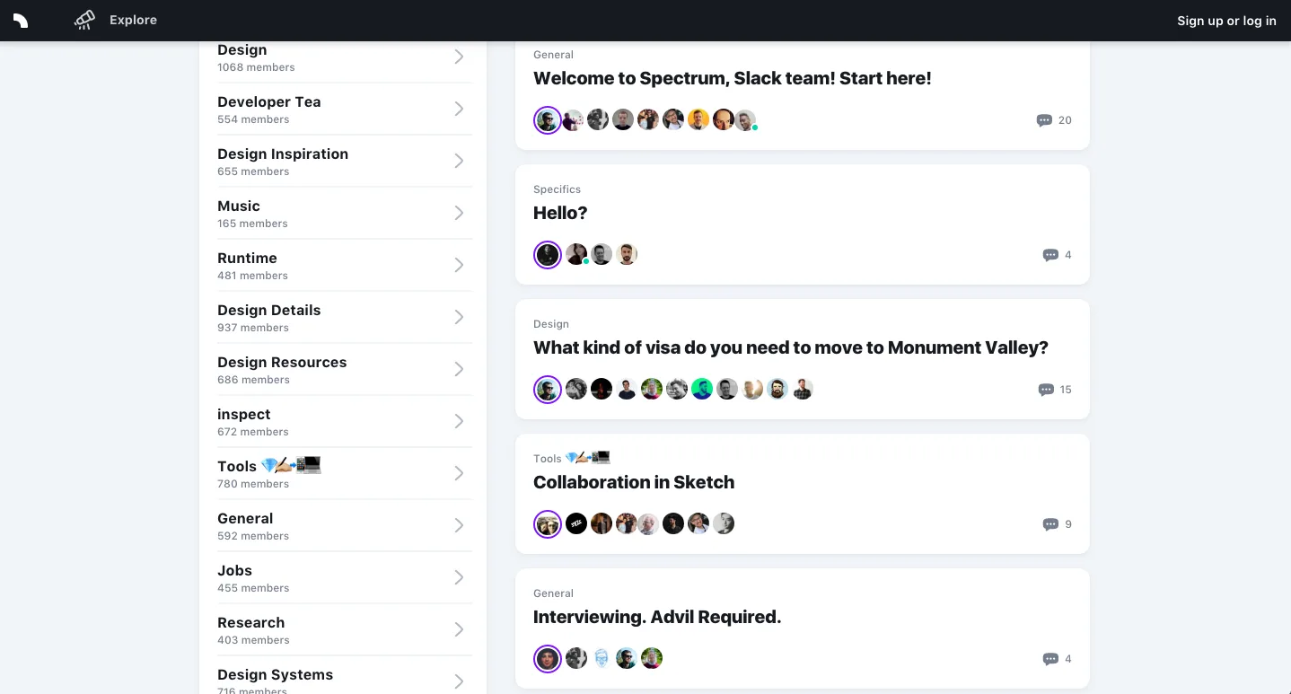Click author avatar on Collaboration in Sketch thread
1291x694 pixels.
(x=548, y=524)
